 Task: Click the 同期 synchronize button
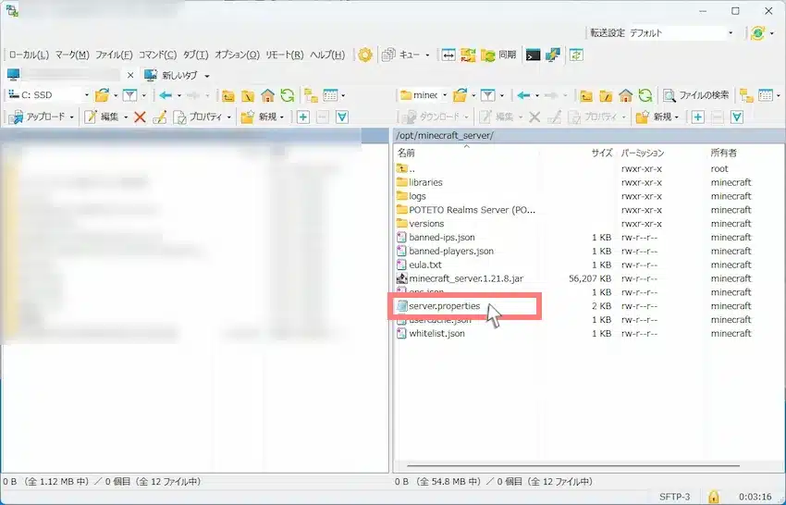tap(498, 55)
